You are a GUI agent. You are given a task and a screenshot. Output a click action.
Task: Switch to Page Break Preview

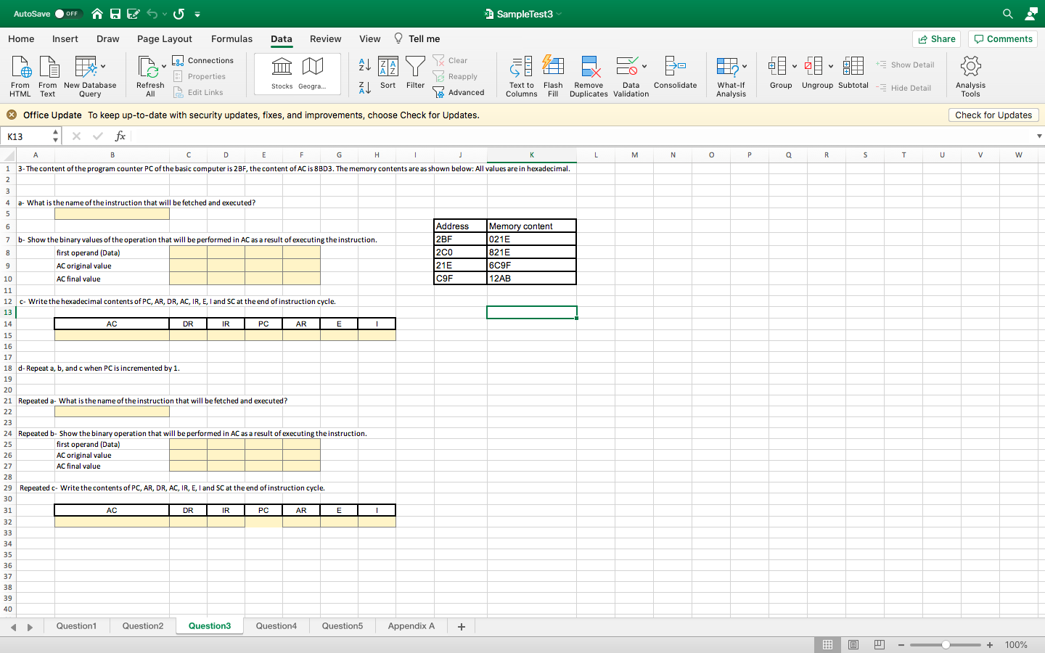[x=880, y=644]
